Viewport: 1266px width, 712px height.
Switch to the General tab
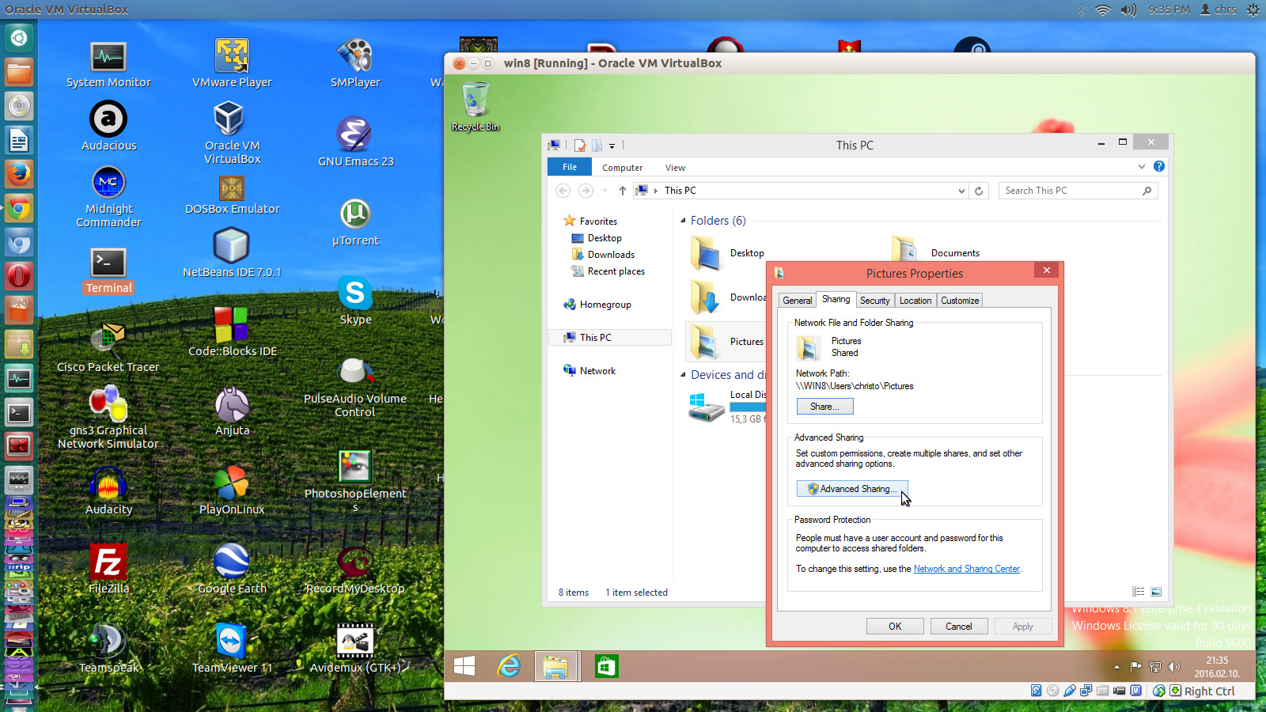797,301
